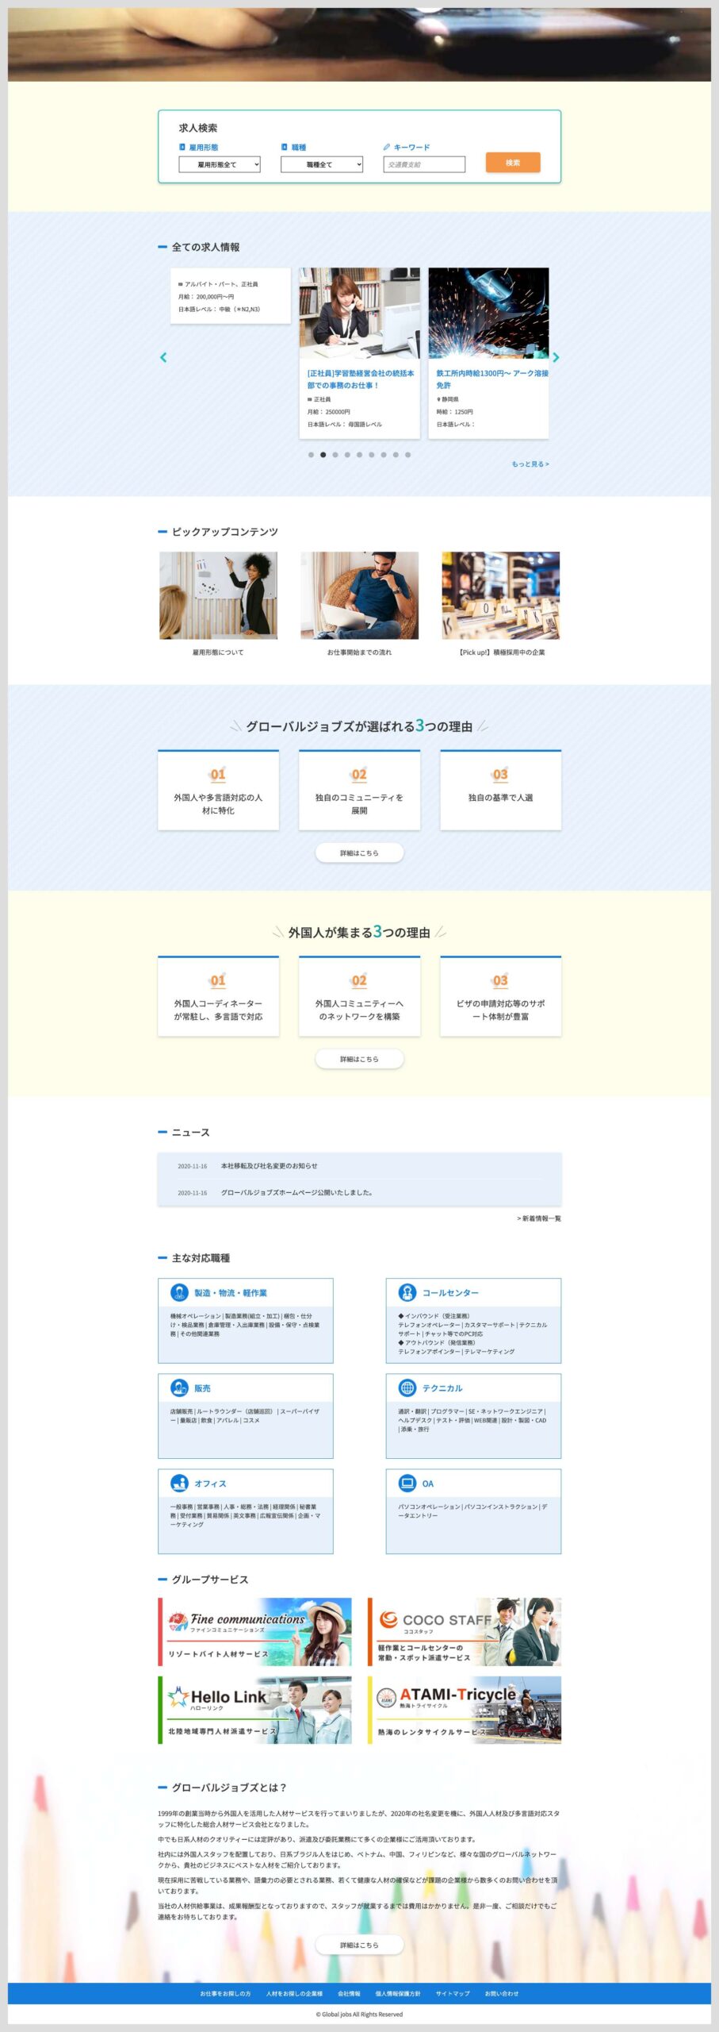Open footer menu お仕事をお探しの方

pyautogui.click(x=225, y=1993)
